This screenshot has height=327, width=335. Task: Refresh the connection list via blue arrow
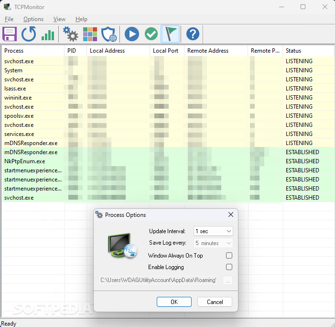point(29,34)
